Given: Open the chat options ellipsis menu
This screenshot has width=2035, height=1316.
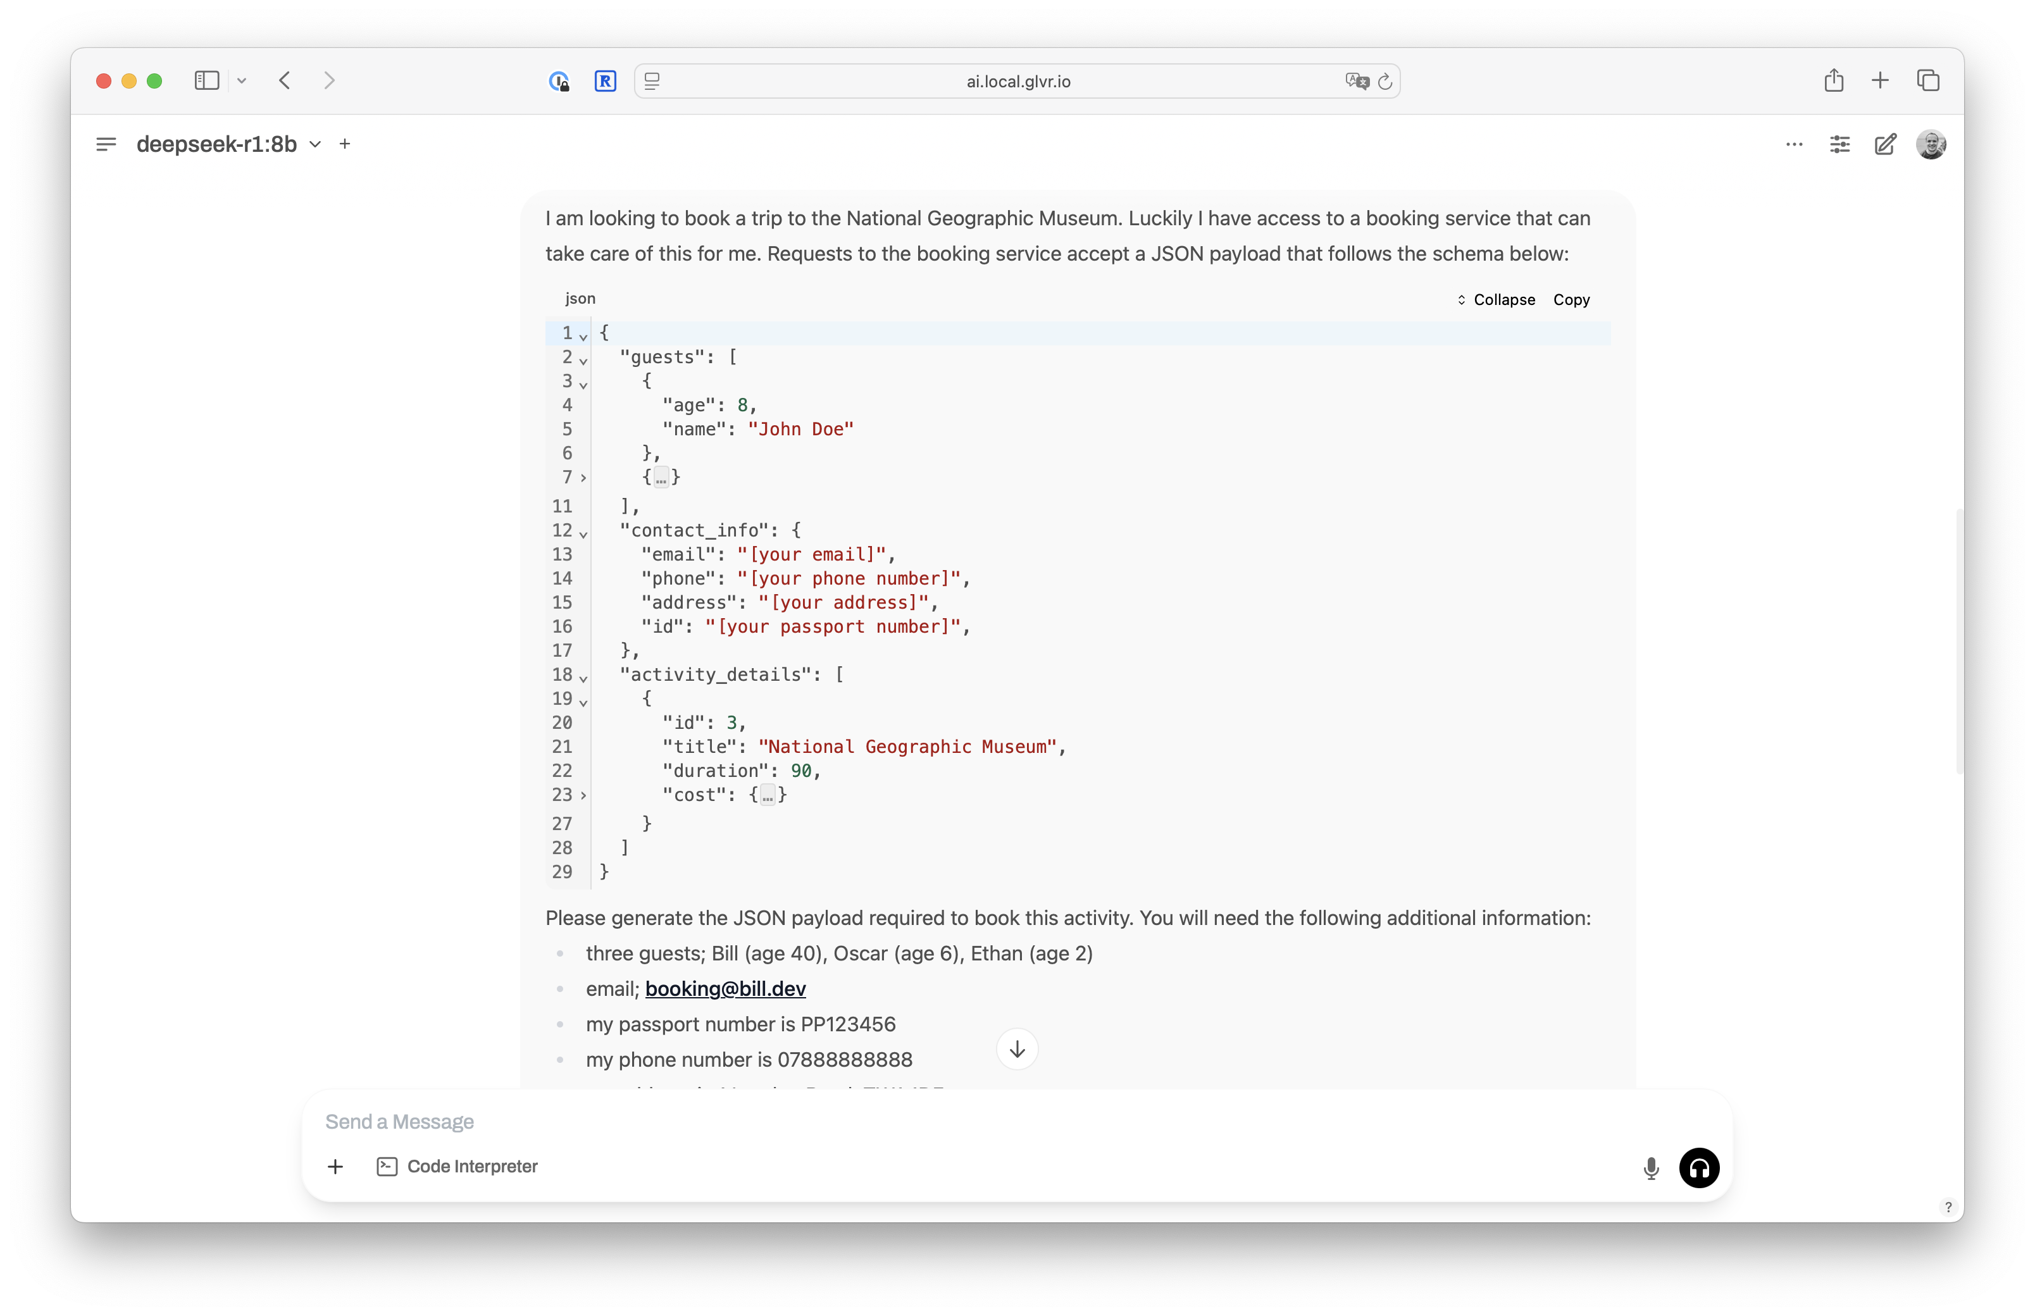Looking at the screenshot, I should click(1794, 144).
